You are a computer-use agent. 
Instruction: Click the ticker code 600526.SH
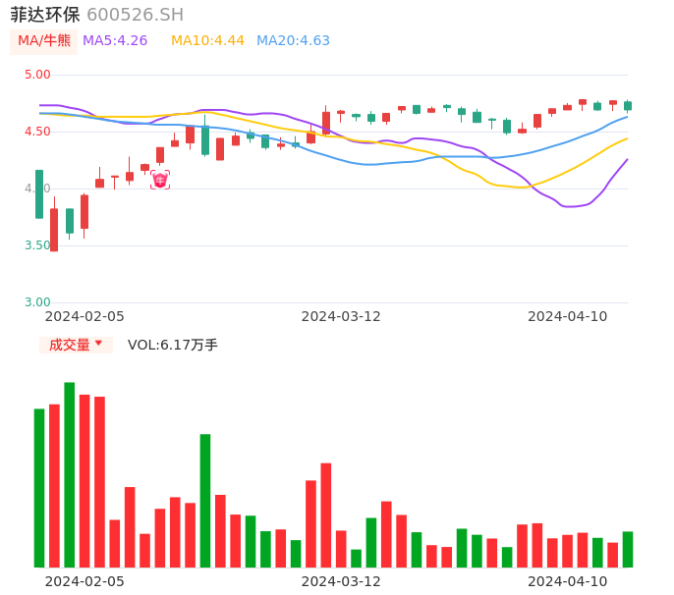135,15
